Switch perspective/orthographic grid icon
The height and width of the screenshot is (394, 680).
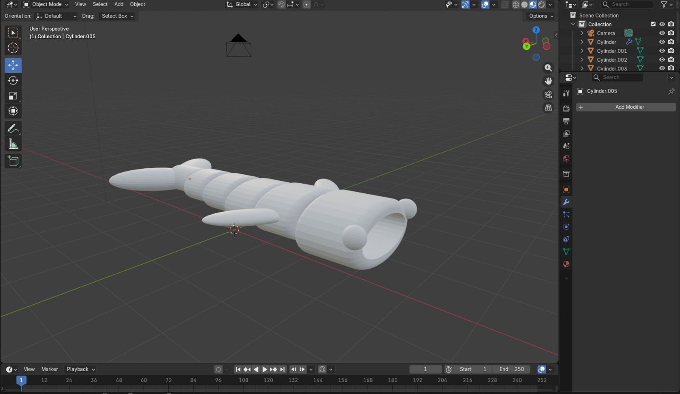point(549,108)
